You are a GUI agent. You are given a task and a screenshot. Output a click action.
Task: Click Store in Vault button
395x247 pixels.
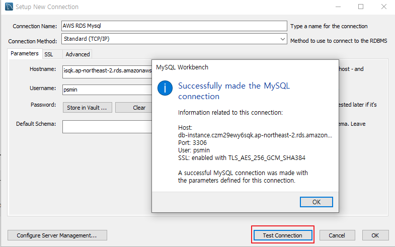pyautogui.click(x=87, y=108)
